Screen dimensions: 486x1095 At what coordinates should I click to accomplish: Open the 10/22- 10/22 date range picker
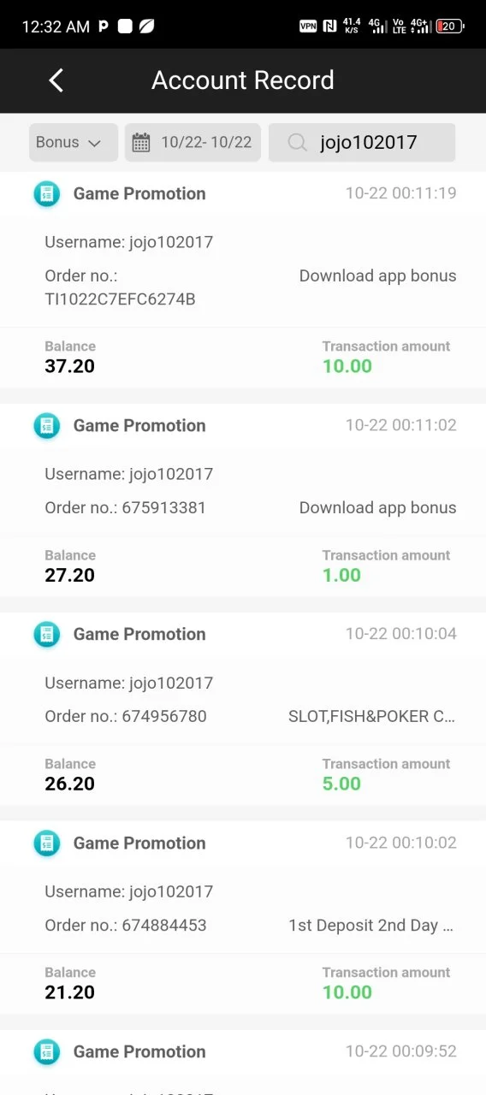[x=193, y=142]
